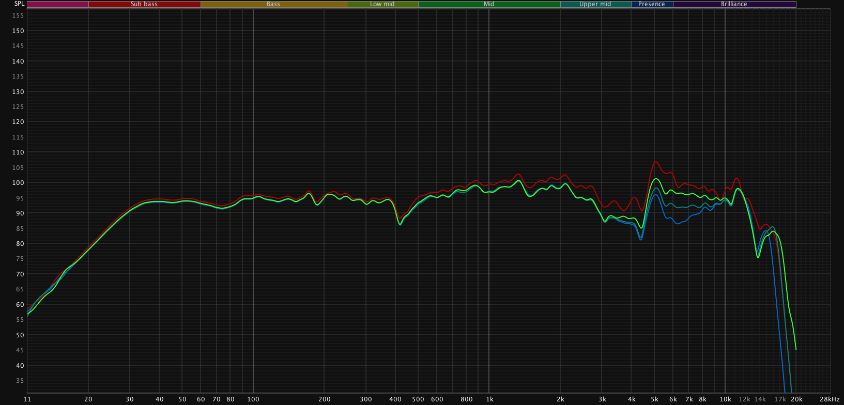Click the 75 value on SPL axis

[x=20, y=259]
